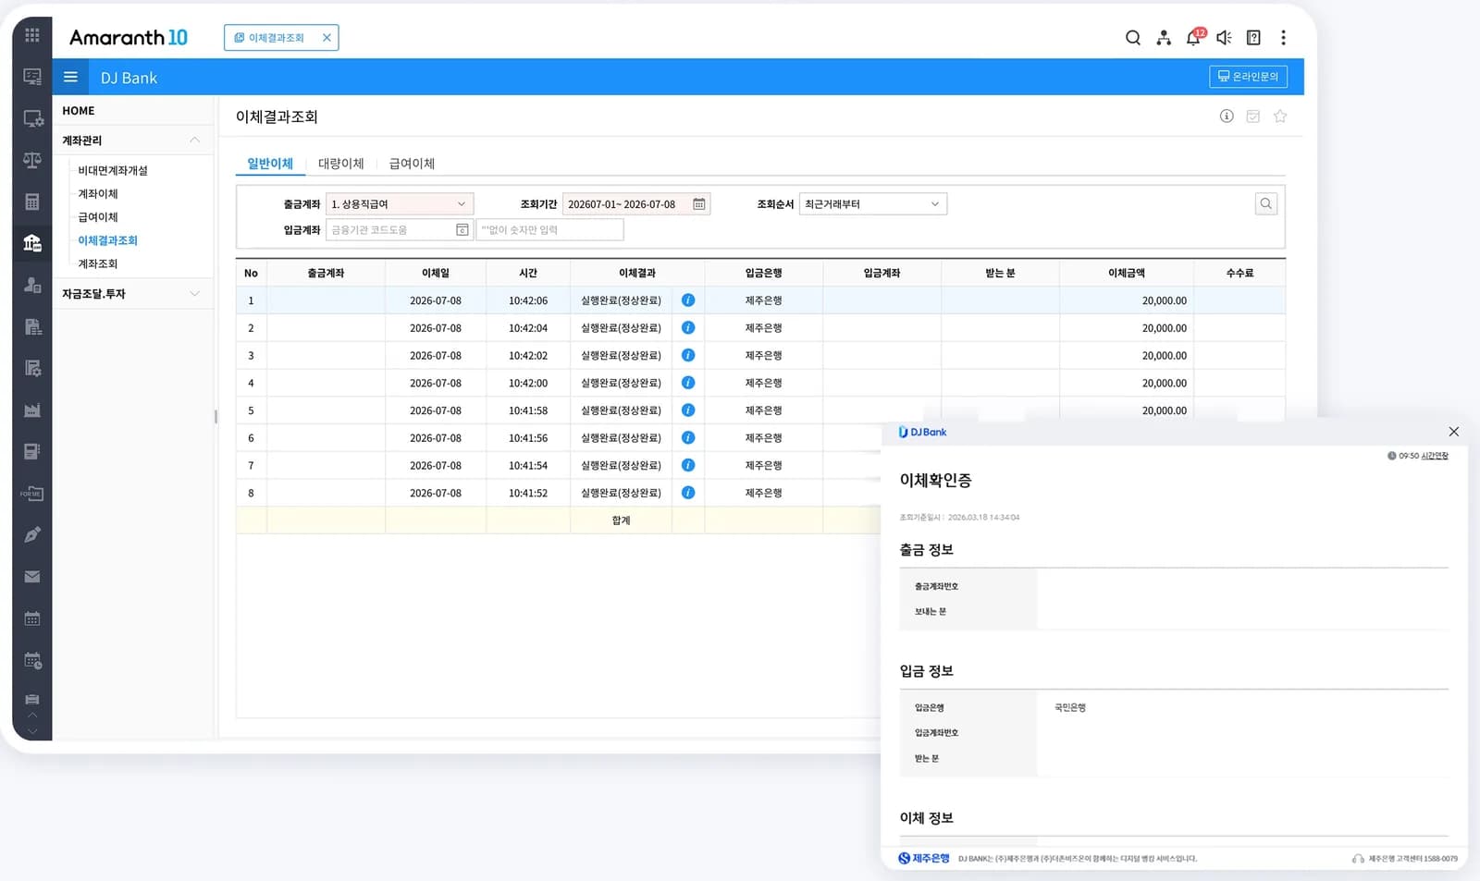Collapse the 계좌관리 menu section
This screenshot has width=1480, height=881.
(194, 141)
